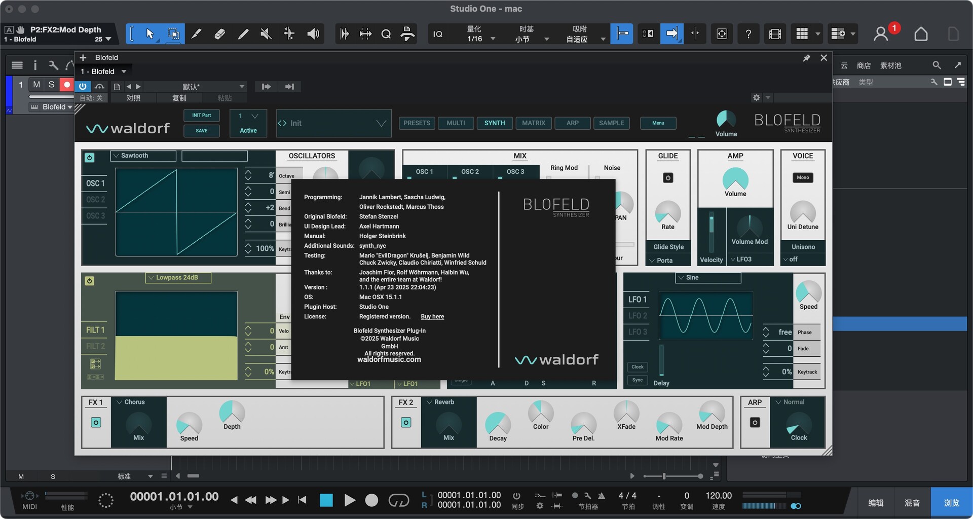Click the Record transport button
The width and height of the screenshot is (973, 519).
click(371, 500)
